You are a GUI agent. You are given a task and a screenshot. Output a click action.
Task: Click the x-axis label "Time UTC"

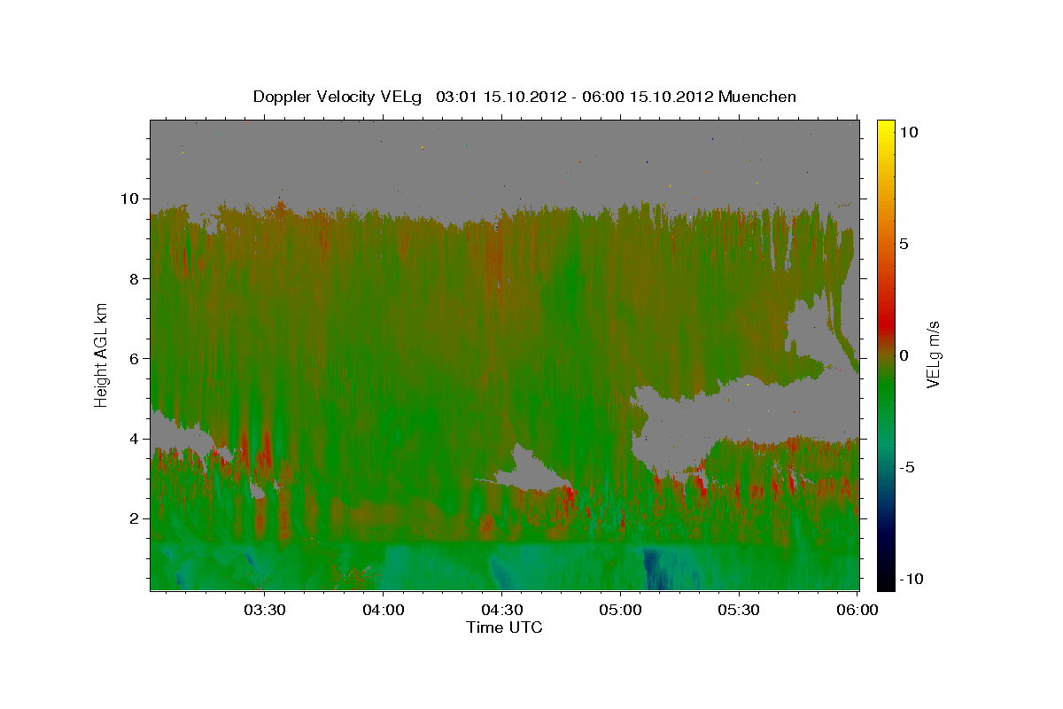point(504,627)
